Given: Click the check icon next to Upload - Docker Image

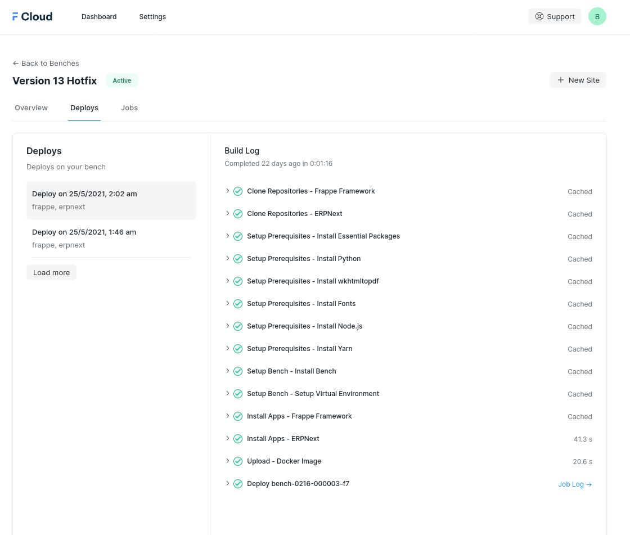Looking at the screenshot, I should coord(238,461).
